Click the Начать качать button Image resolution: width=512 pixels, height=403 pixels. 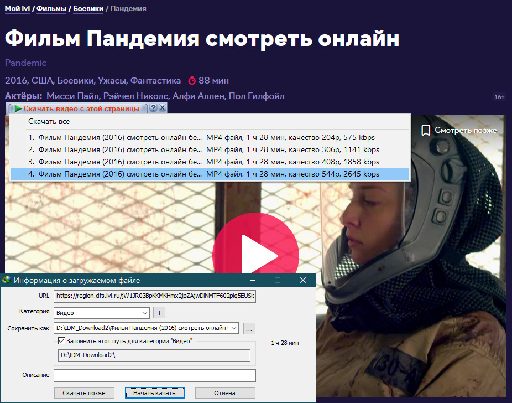[155, 393]
